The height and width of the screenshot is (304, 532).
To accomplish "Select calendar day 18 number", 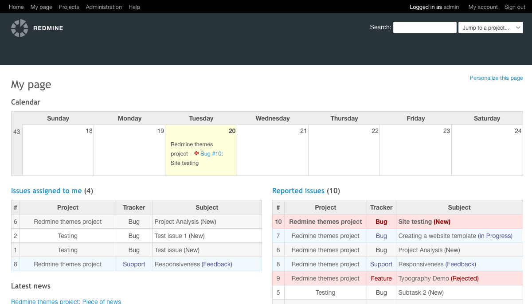I will pyautogui.click(x=89, y=131).
